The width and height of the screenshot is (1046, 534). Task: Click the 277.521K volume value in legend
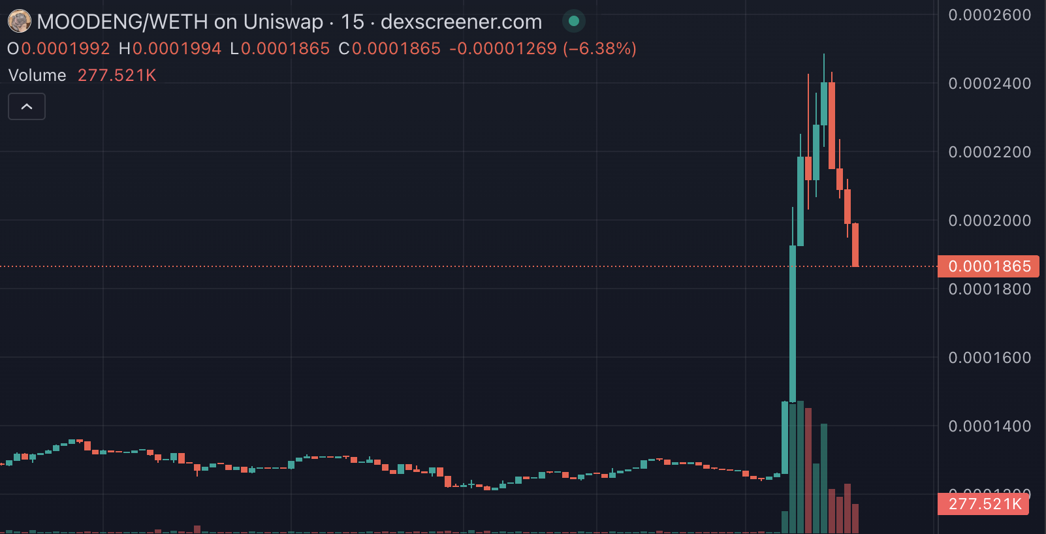[117, 75]
